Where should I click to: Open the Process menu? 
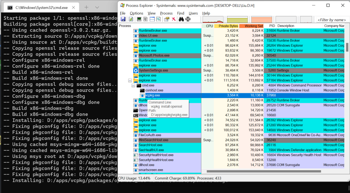(x=166, y=13)
